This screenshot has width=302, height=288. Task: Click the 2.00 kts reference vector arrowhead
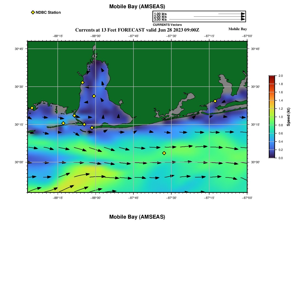point(243,17)
